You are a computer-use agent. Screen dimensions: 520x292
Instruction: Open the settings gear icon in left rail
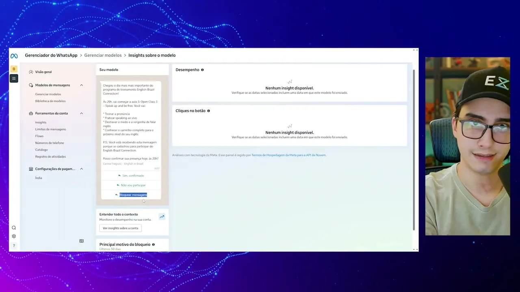(14, 236)
